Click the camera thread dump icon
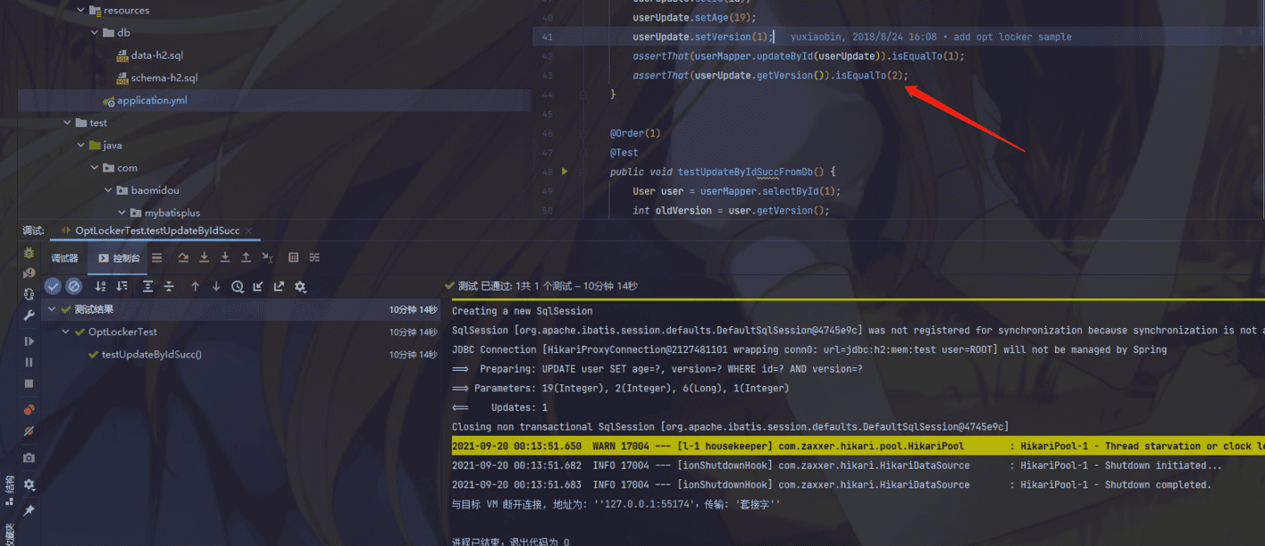Screen dimensions: 1265x546 pyautogui.click(x=29, y=458)
